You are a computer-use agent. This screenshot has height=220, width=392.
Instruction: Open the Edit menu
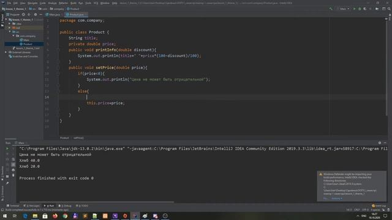click(x=15, y=3)
